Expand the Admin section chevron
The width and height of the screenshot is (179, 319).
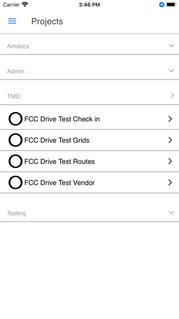coord(171,71)
